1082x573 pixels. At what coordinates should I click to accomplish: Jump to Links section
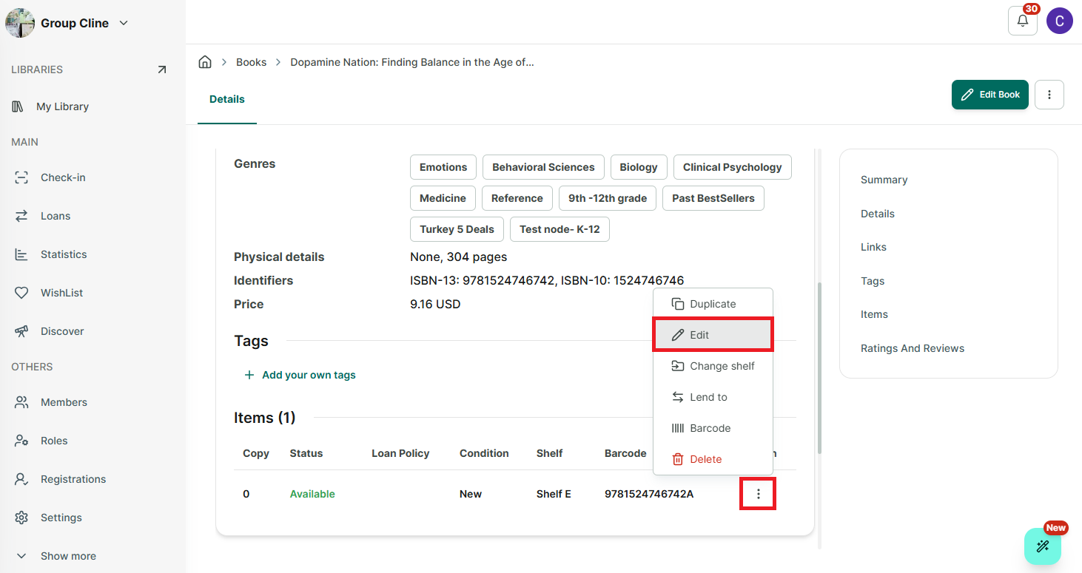coord(873,247)
